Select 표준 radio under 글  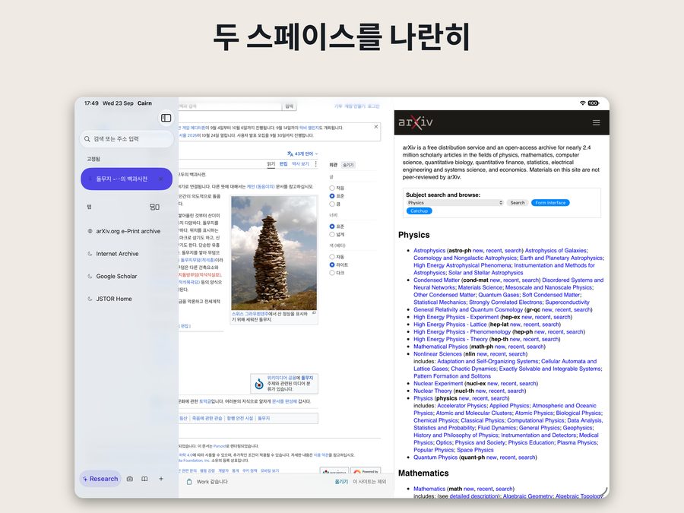coord(332,196)
